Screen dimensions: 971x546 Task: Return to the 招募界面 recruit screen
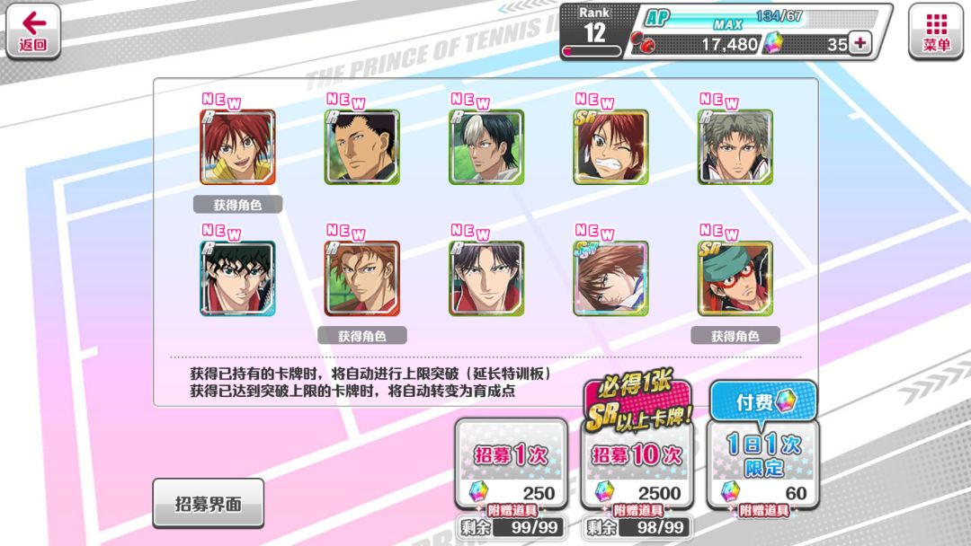point(208,503)
